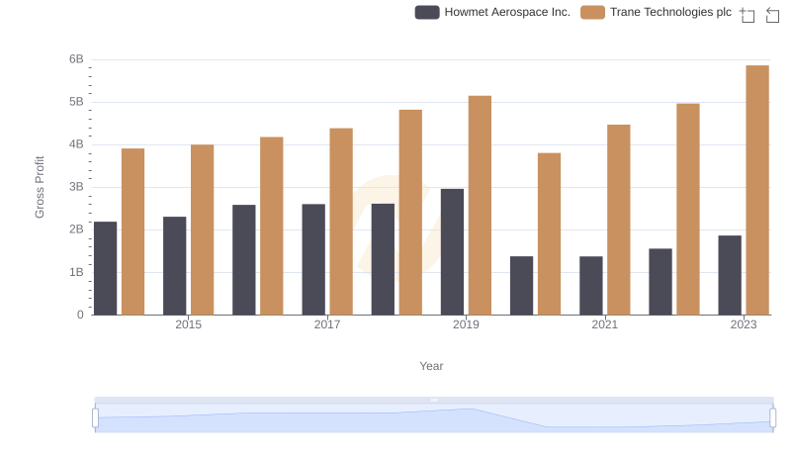The image size is (791, 456).
Task: Click the 2017 Howmet Aerospace bar
Action: pyautogui.click(x=313, y=260)
